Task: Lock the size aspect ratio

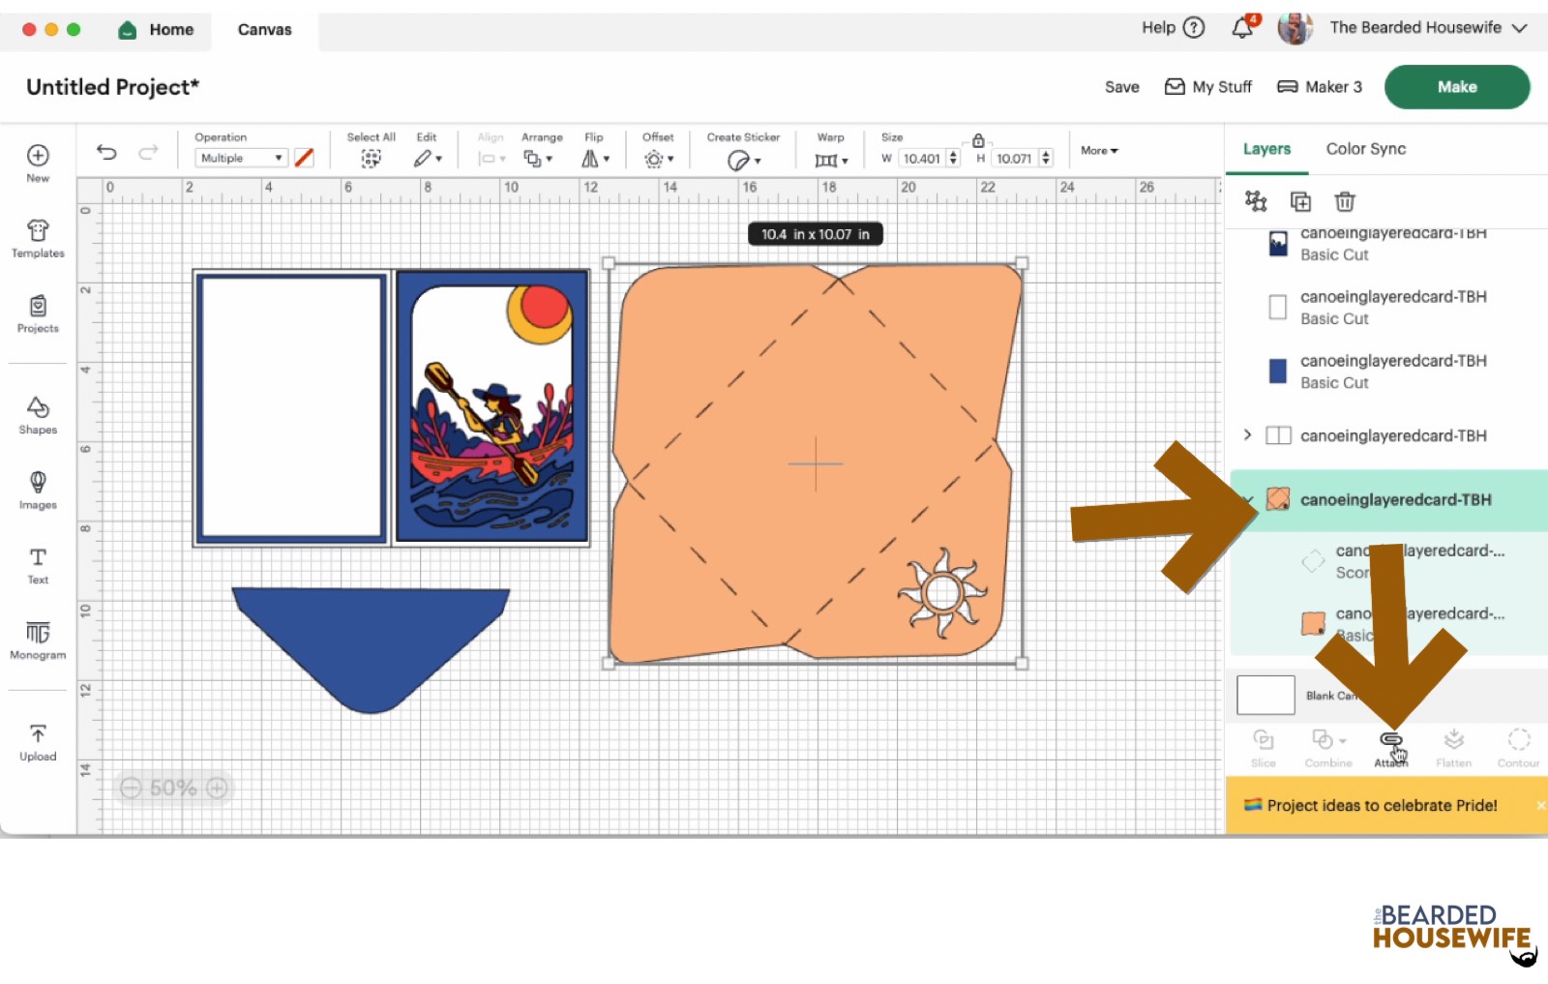Action: (978, 140)
